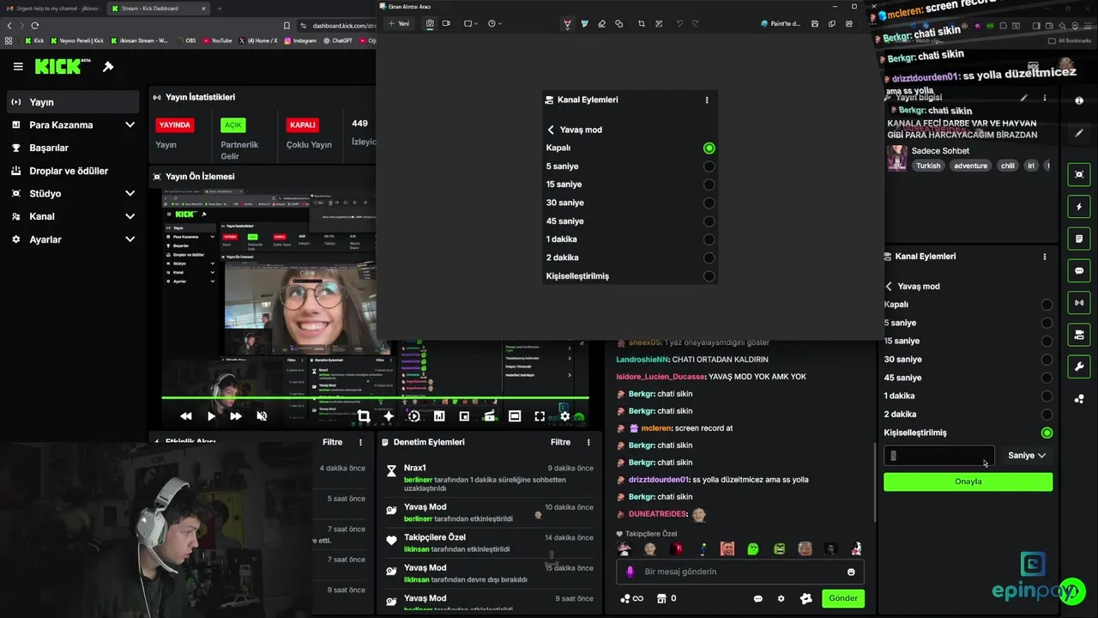Rewind the stream preview video
Image resolution: width=1098 pixels, height=618 pixels.
coord(185,416)
